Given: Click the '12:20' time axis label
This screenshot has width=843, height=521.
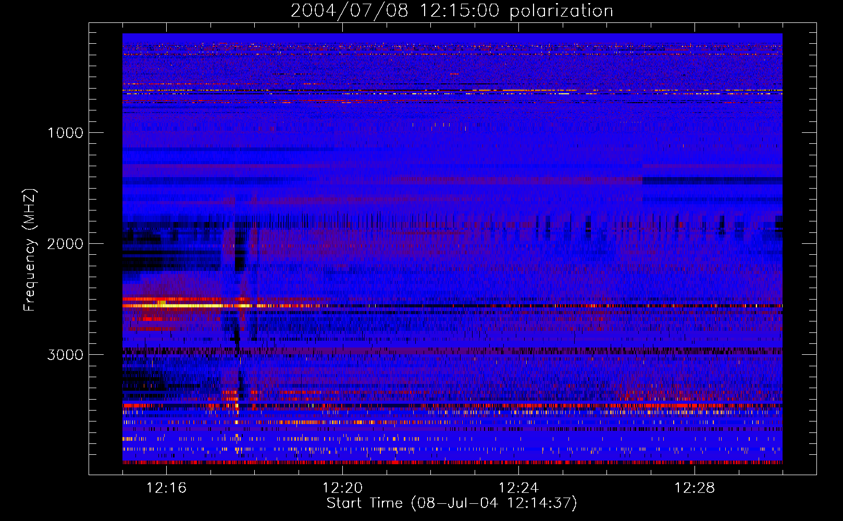Looking at the screenshot, I should (x=342, y=488).
